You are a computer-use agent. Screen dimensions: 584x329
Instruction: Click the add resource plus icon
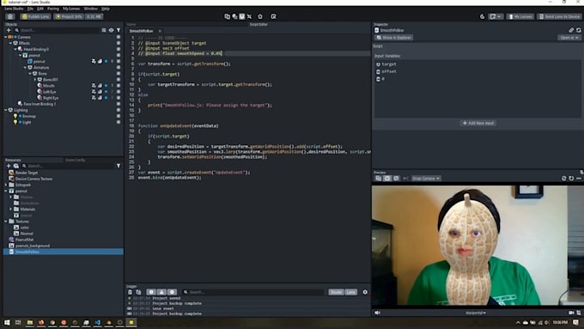pos(9,166)
